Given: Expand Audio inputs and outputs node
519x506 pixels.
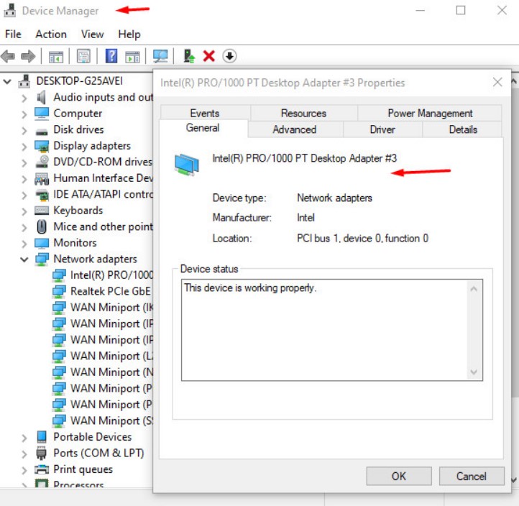Looking at the screenshot, I should pos(24,98).
